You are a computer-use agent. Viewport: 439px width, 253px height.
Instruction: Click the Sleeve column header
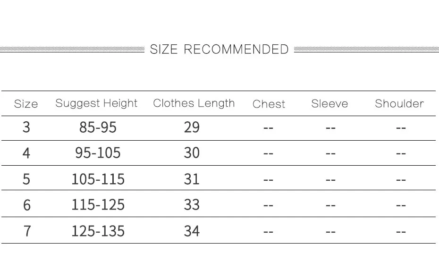click(x=329, y=103)
